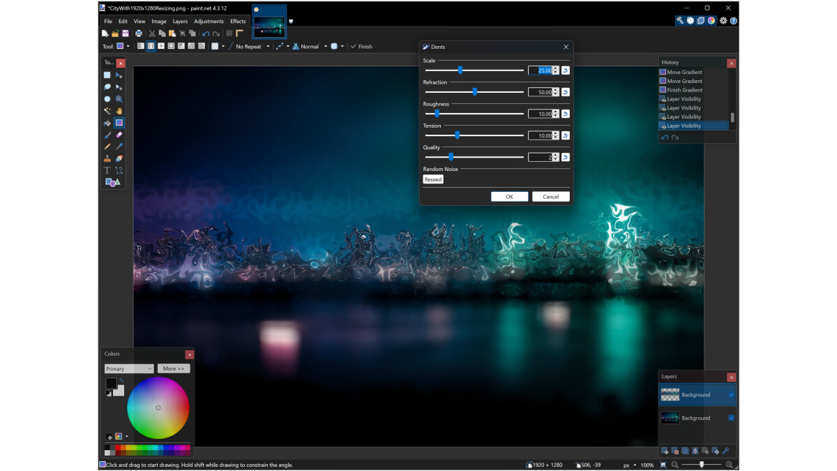The height and width of the screenshot is (471, 837).
Task: Select the Magic Wand tool
Action: point(107,110)
